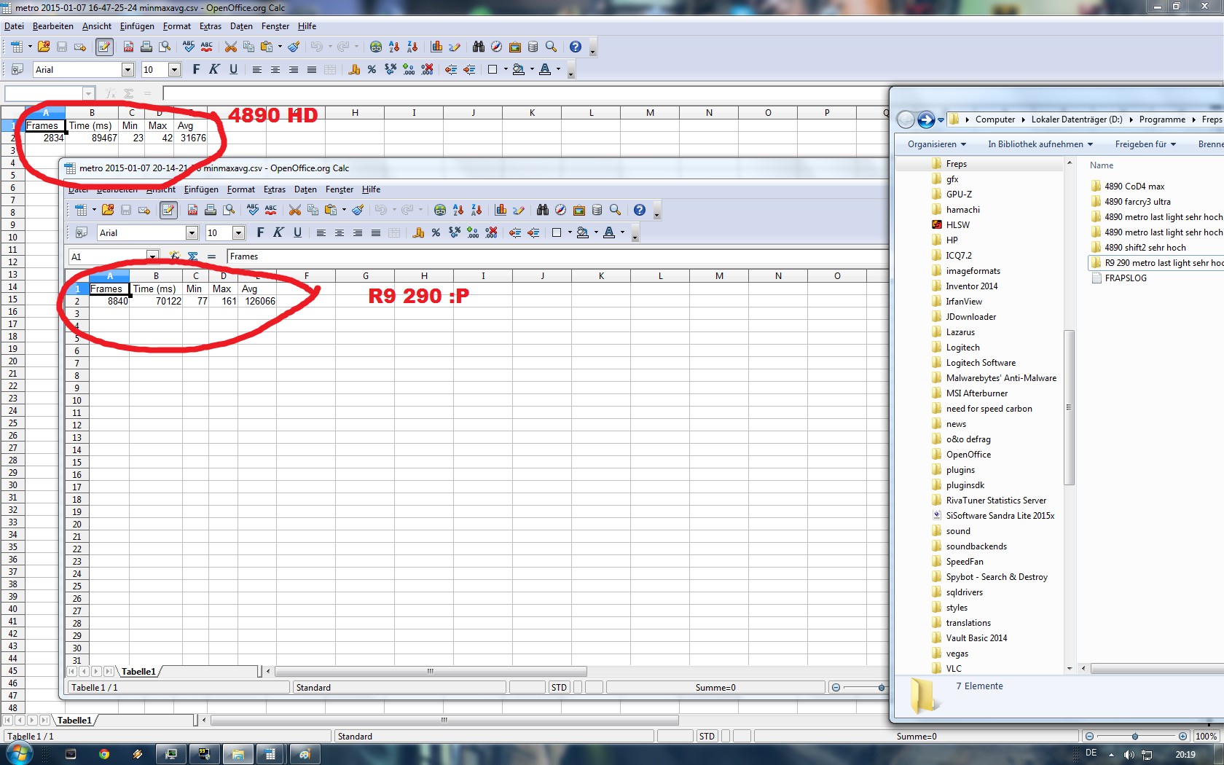Viewport: 1224px width, 765px height.
Task: Open 'Freigeben für' dropdown in Explorer
Action: coord(1146,144)
